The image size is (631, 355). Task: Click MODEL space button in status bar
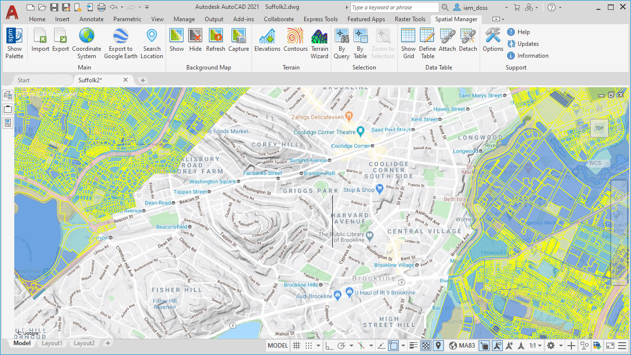click(278, 346)
